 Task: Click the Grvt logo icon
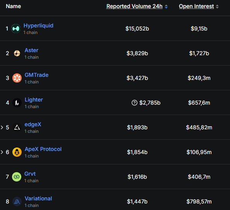tap(17, 177)
